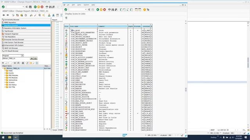Viewport: 250px width, 140px height.
Task: Open the System menu in Display Icons window
Action: click(x=86, y=5)
